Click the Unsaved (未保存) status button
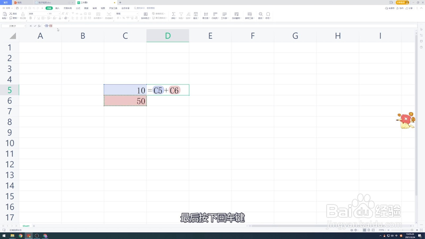Screen dimensions: 425x239 click(x=390, y=8)
